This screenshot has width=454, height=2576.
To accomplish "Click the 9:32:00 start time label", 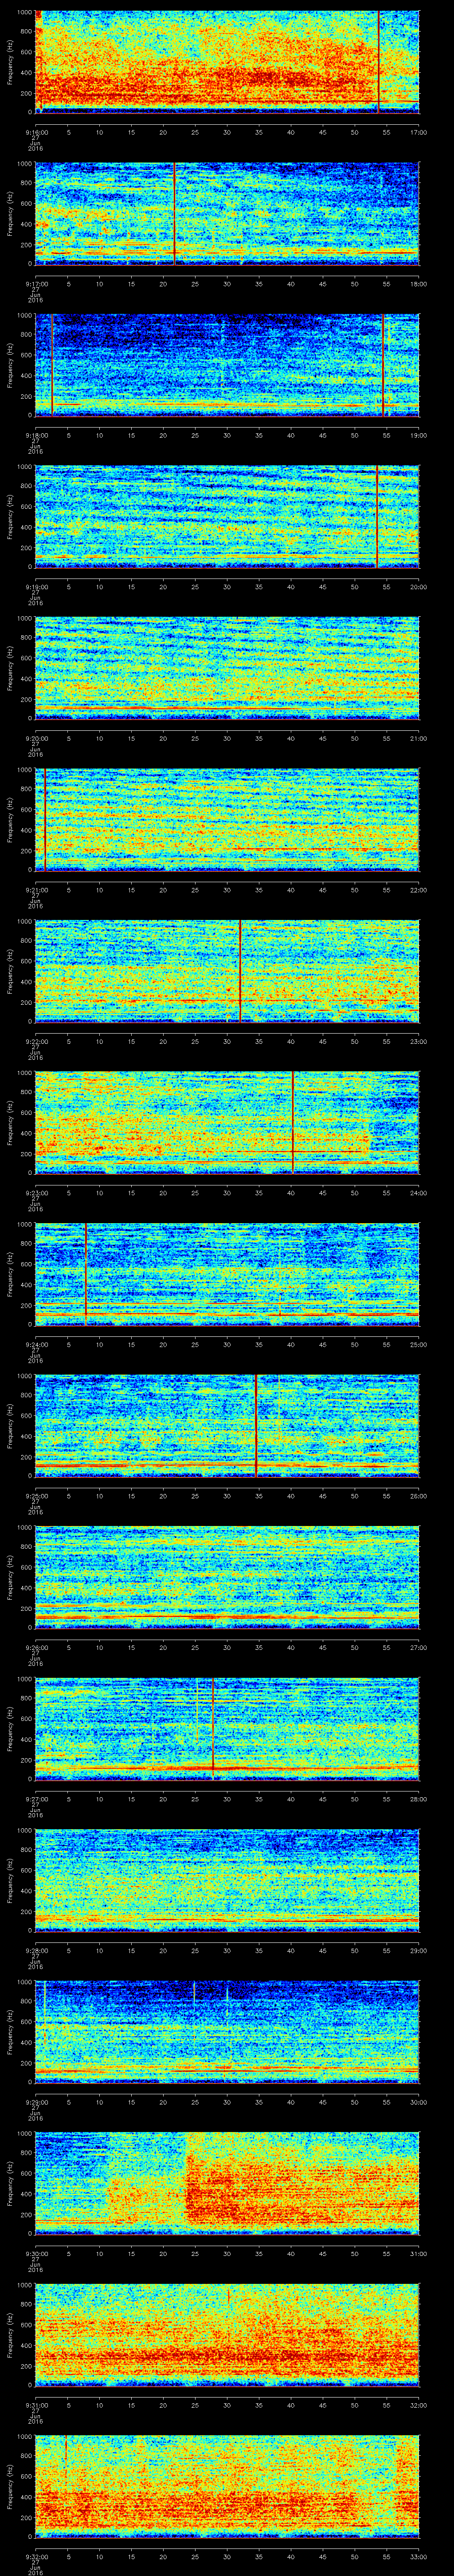I will (37, 2556).
